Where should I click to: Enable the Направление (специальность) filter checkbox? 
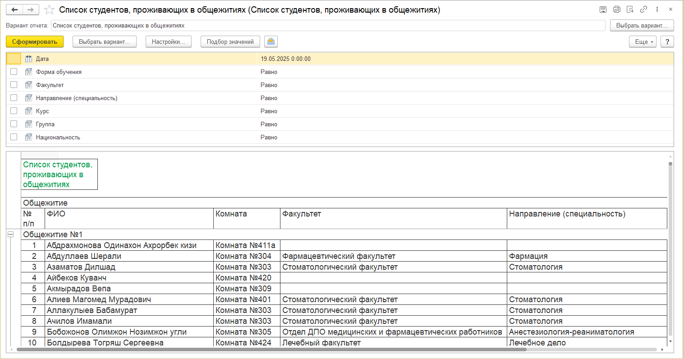pyautogui.click(x=14, y=98)
